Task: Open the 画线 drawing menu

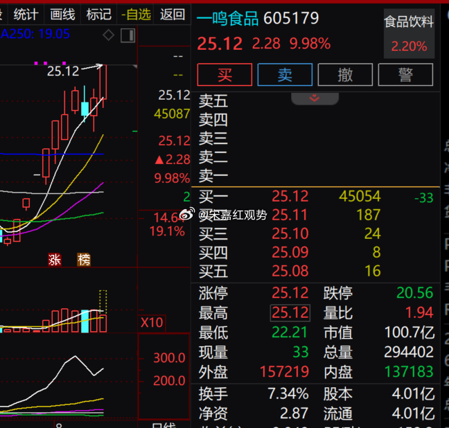Action: (62, 15)
